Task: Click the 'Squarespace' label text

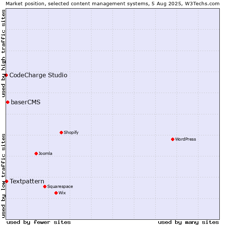Action: [x=60, y=186]
